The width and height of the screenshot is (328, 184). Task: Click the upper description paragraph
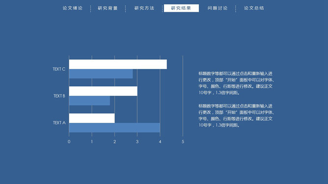click(236, 83)
